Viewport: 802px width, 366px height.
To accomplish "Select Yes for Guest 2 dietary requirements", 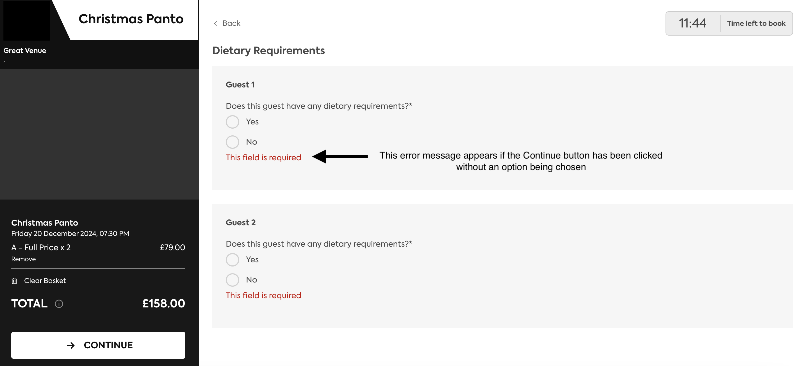I will pos(232,260).
